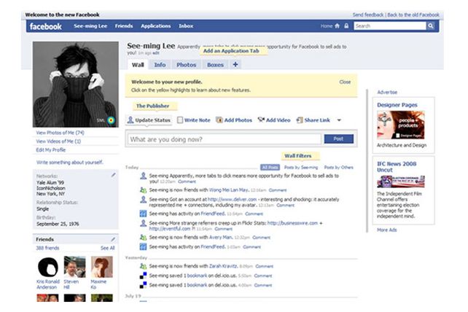Click the What are you doing now field
This screenshot has width=468, height=312.
(225, 139)
